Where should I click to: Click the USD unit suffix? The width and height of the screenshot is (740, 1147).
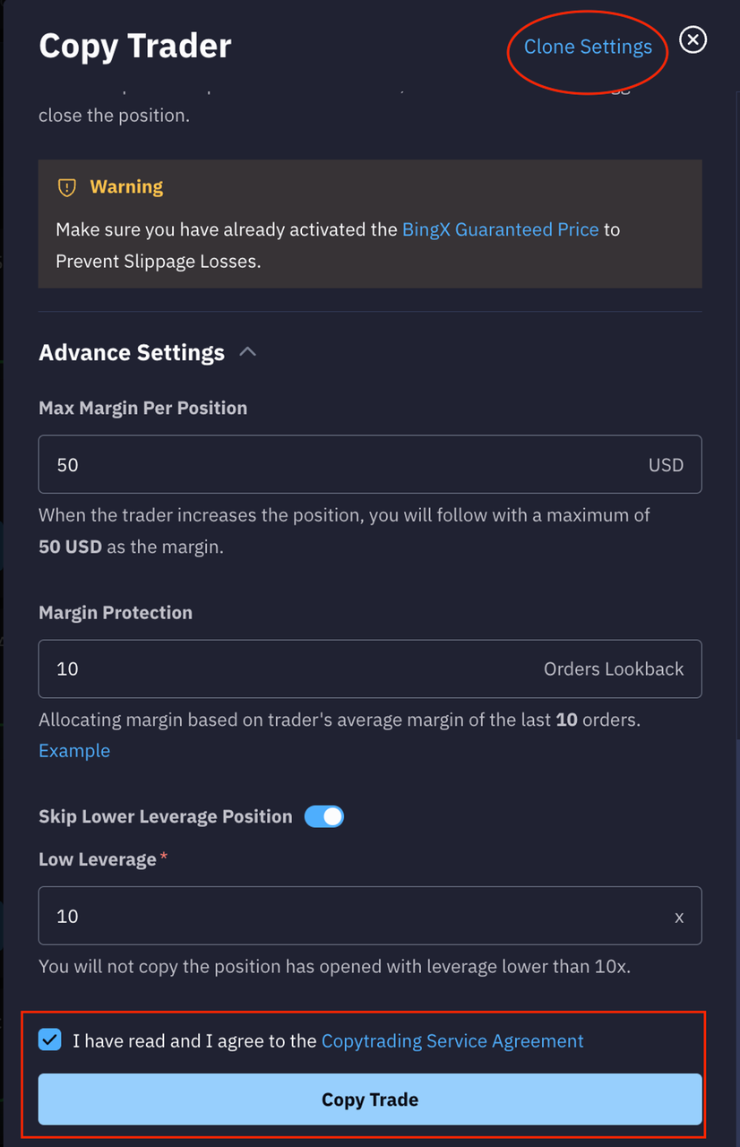(x=666, y=465)
